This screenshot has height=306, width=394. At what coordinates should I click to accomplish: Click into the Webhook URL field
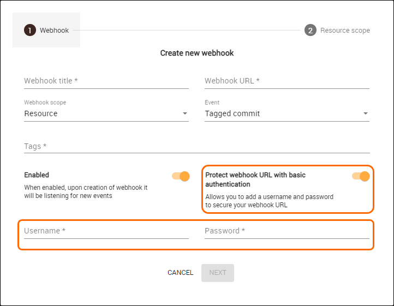click(x=286, y=81)
